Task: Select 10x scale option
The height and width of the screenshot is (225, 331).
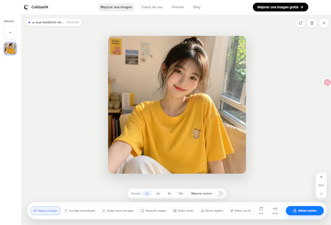Action: click(181, 193)
